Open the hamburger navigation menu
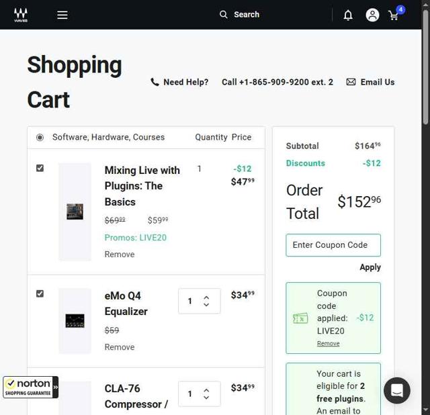Viewport: 430px width, 415px height. (62, 15)
